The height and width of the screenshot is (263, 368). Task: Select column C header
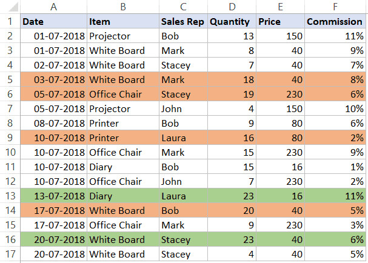tap(183, 7)
